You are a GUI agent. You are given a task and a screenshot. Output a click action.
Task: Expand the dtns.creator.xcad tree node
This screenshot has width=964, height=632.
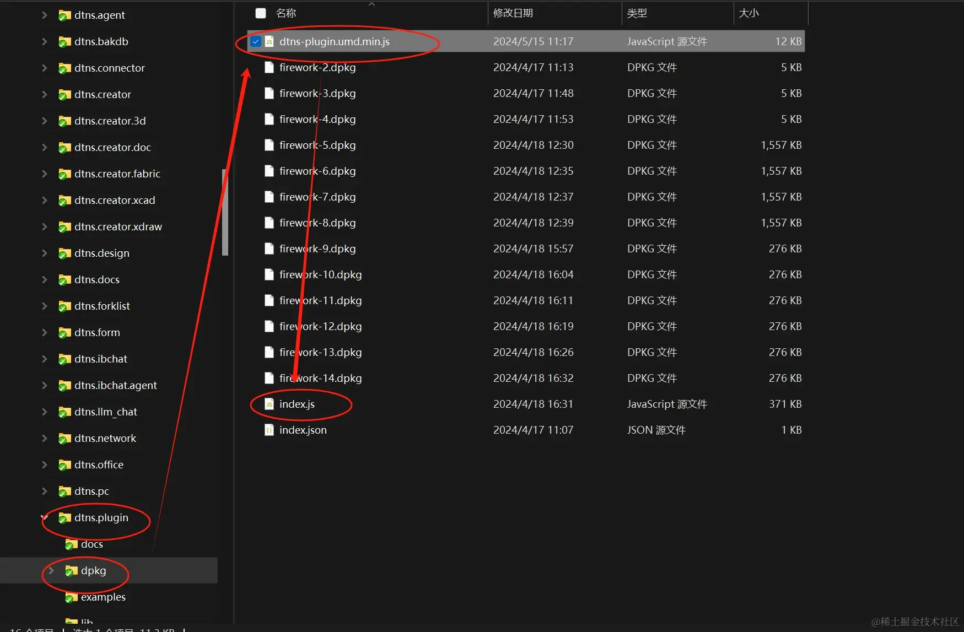(45, 201)
